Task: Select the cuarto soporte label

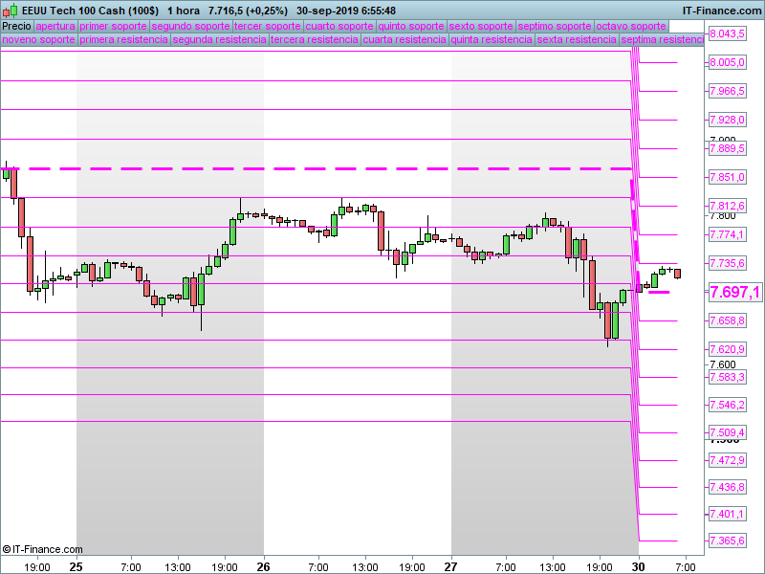Action: point(339,27)
